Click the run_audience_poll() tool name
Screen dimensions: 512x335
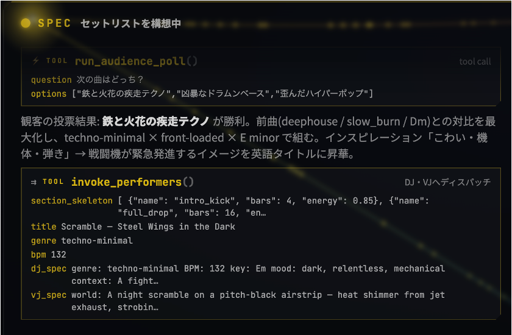[136, 61]
